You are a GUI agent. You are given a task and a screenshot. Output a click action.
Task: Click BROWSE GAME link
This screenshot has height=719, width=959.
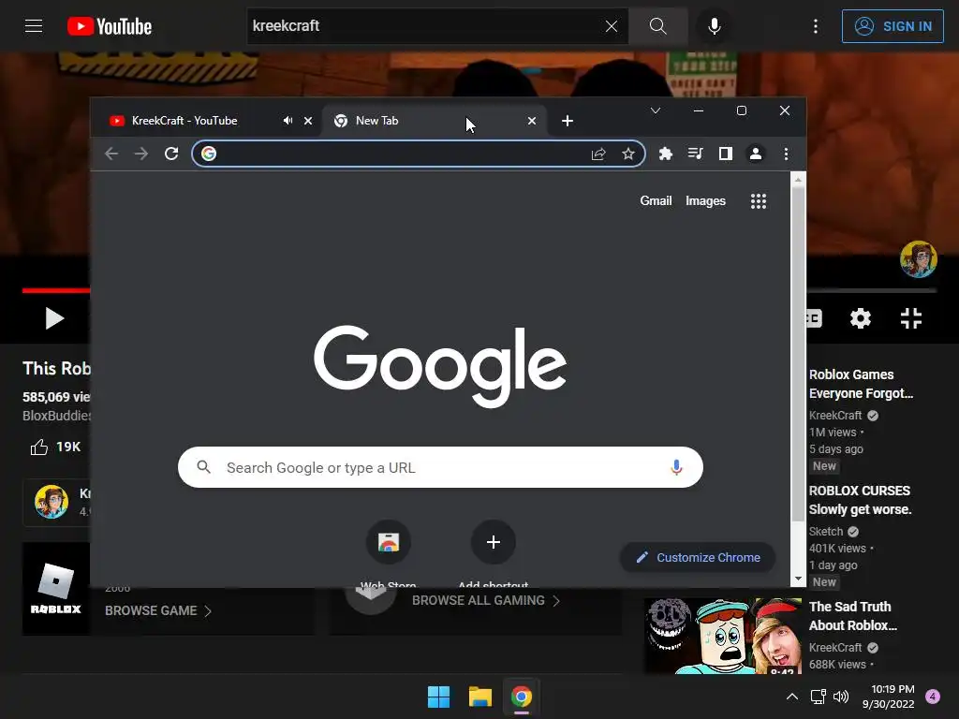tap(157, 610)
